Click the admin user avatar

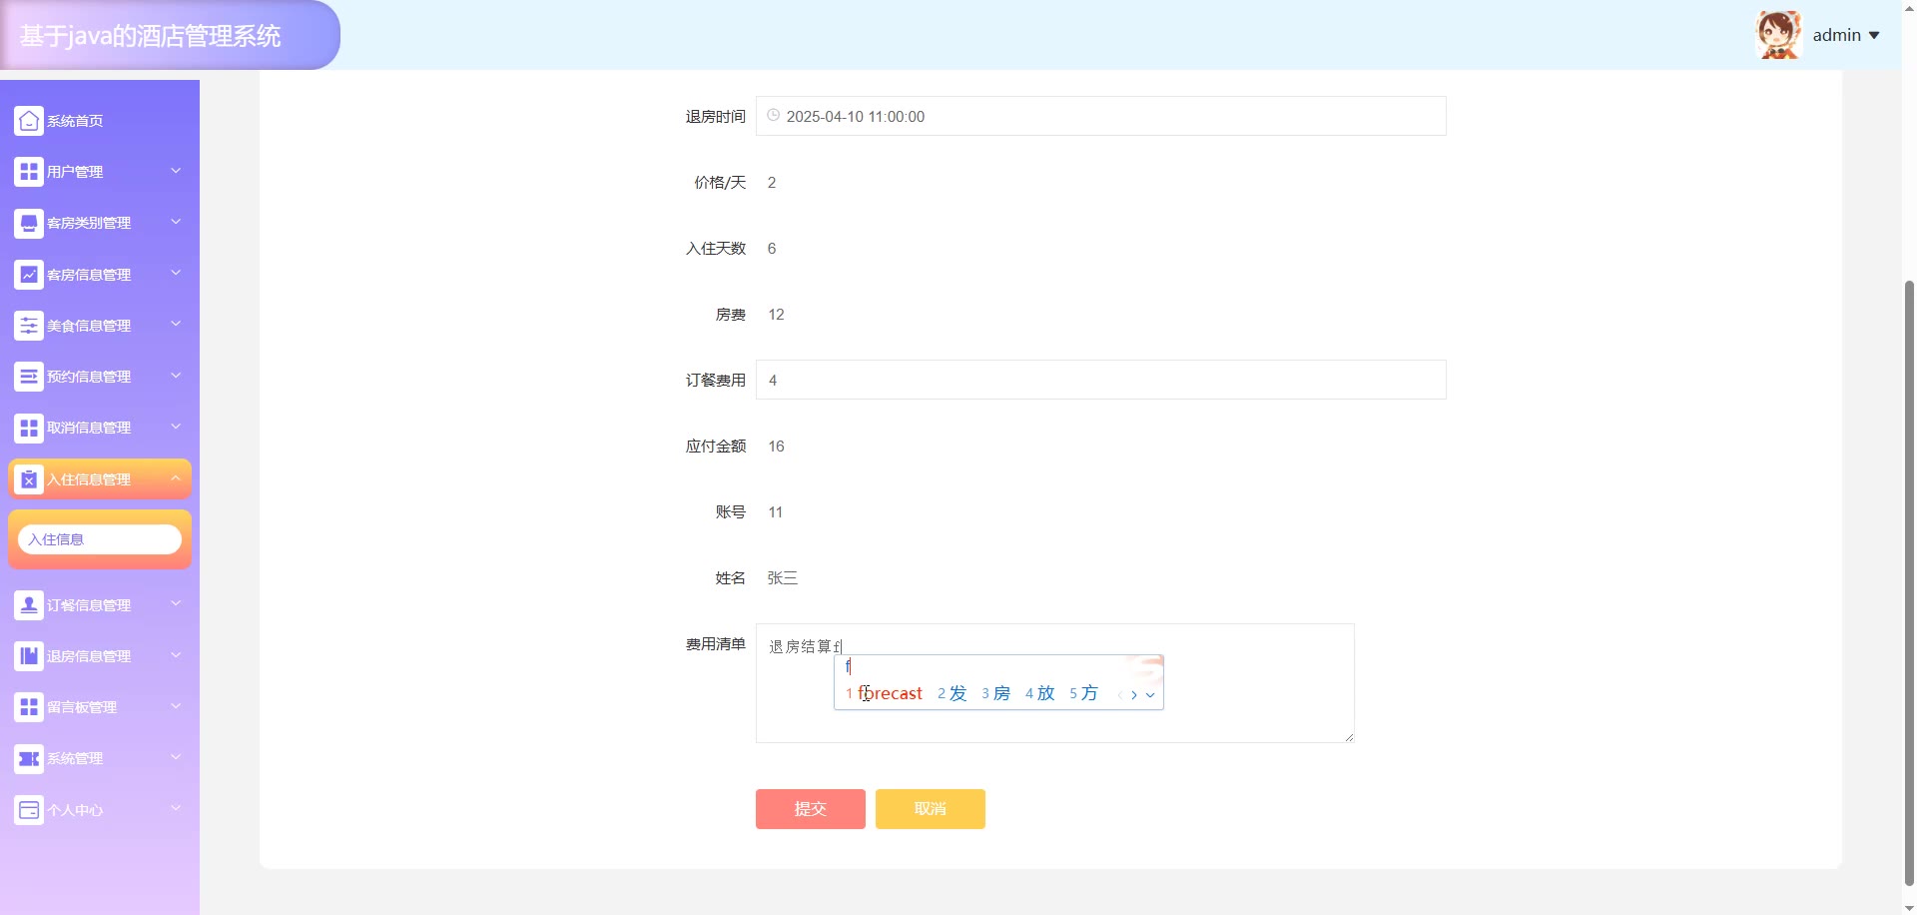click(1778, 35)
